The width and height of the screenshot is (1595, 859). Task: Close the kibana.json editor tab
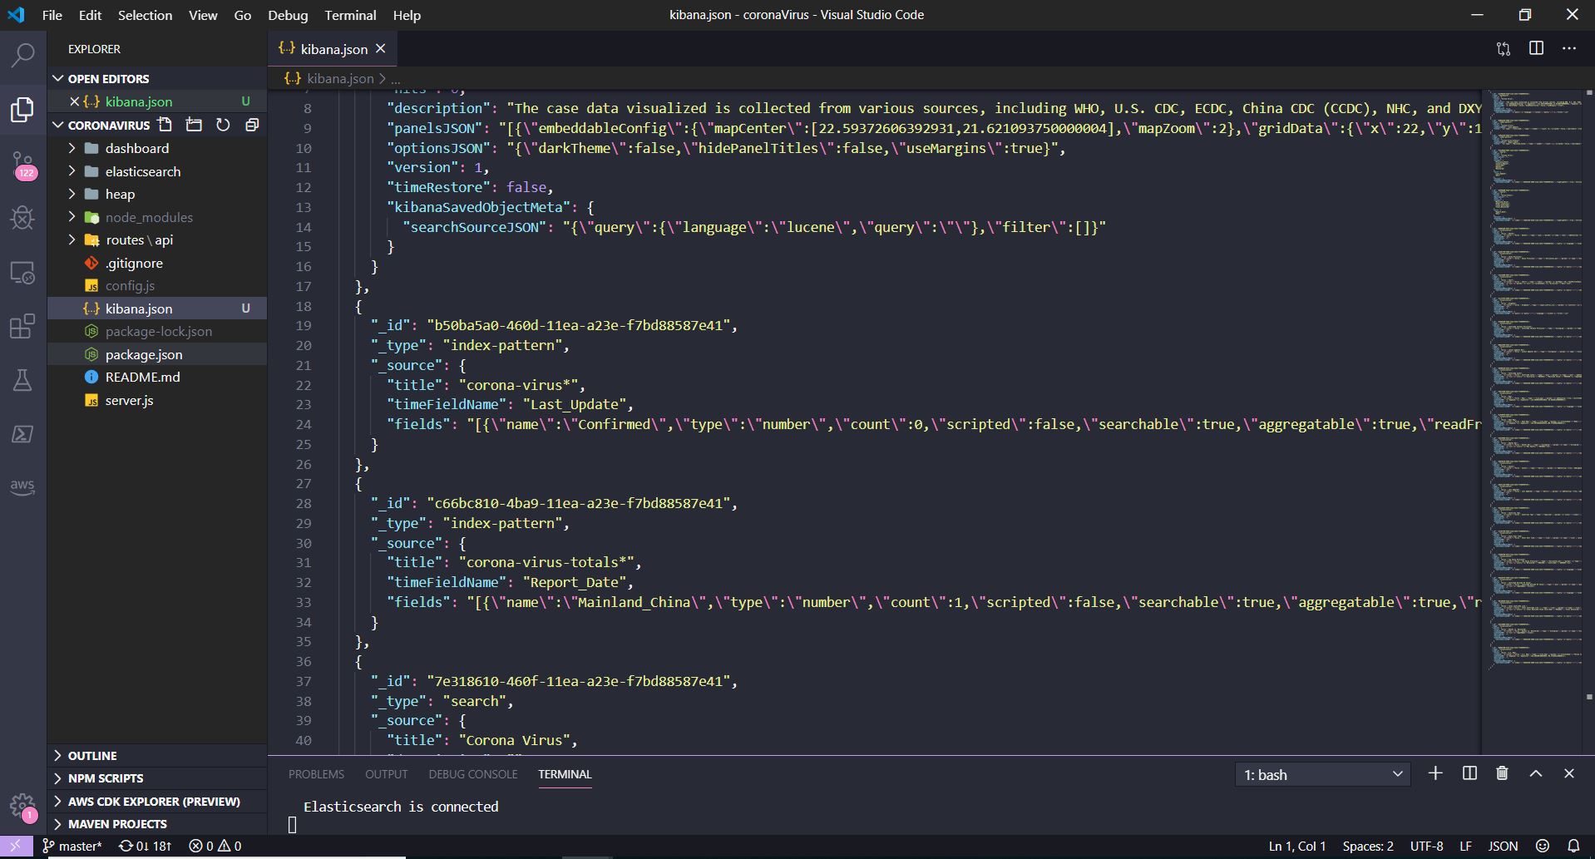(x=381, y=49)
